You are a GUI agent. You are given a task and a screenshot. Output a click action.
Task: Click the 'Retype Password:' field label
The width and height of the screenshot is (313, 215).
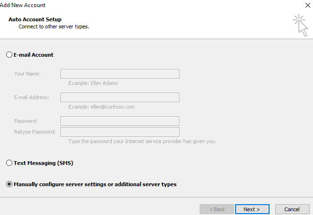pos(35,132)
